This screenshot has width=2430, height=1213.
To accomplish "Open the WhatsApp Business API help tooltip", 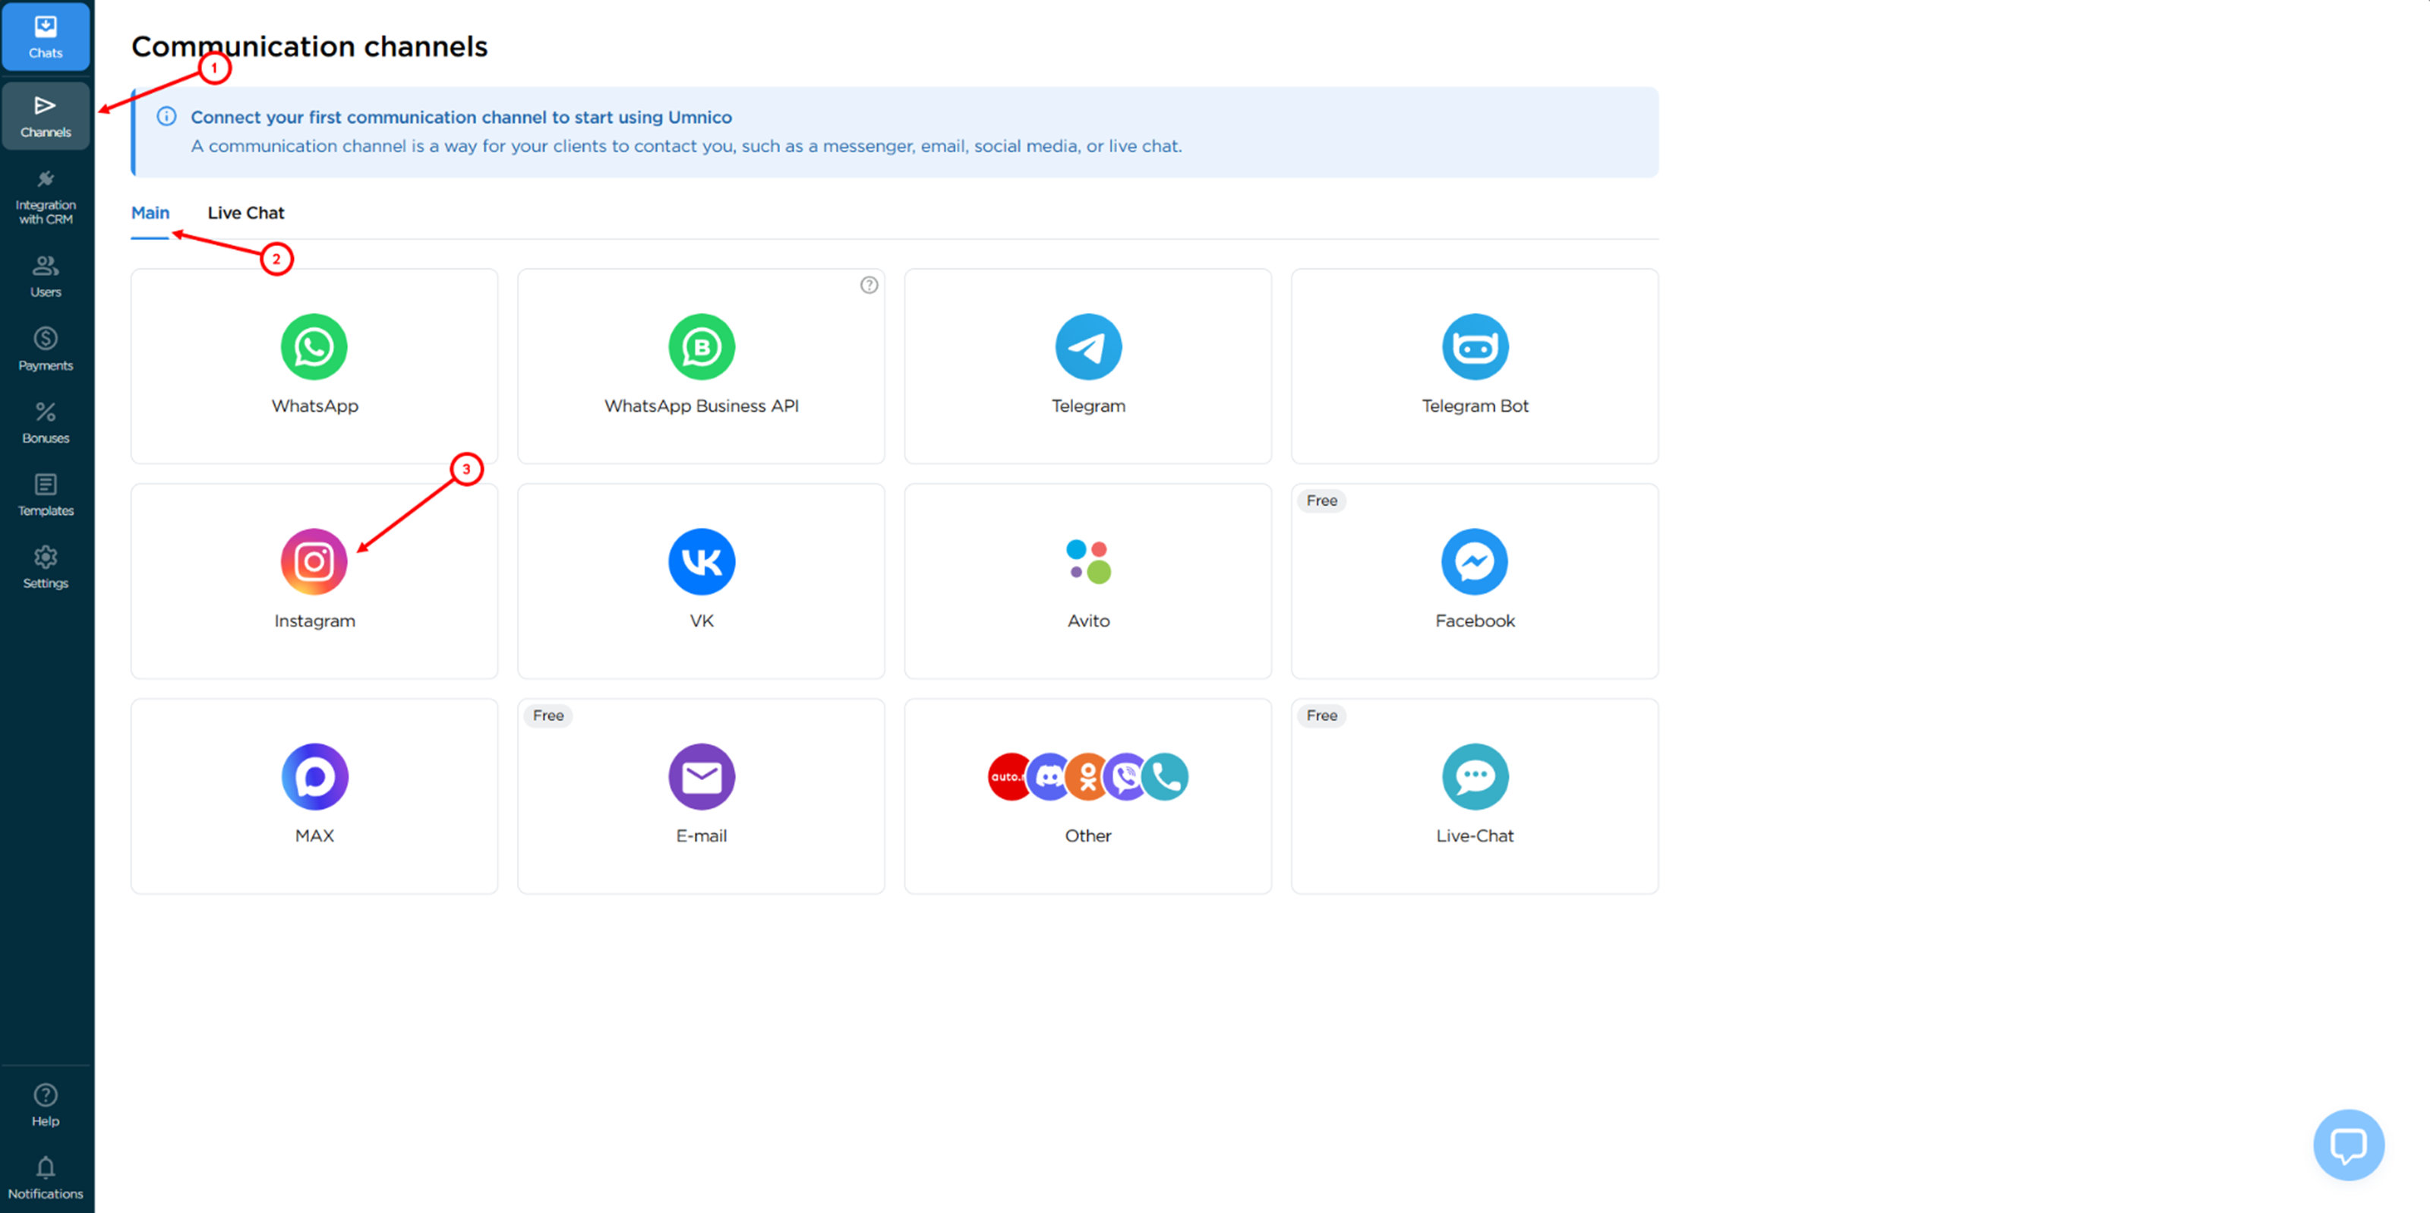I will click(868, 285).
